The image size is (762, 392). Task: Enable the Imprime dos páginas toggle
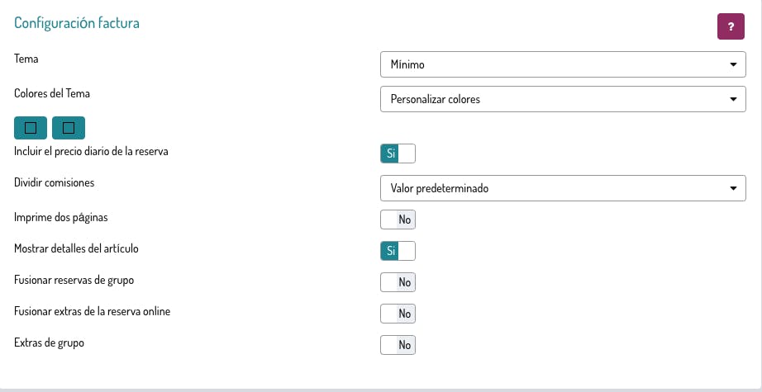[398, 220]
